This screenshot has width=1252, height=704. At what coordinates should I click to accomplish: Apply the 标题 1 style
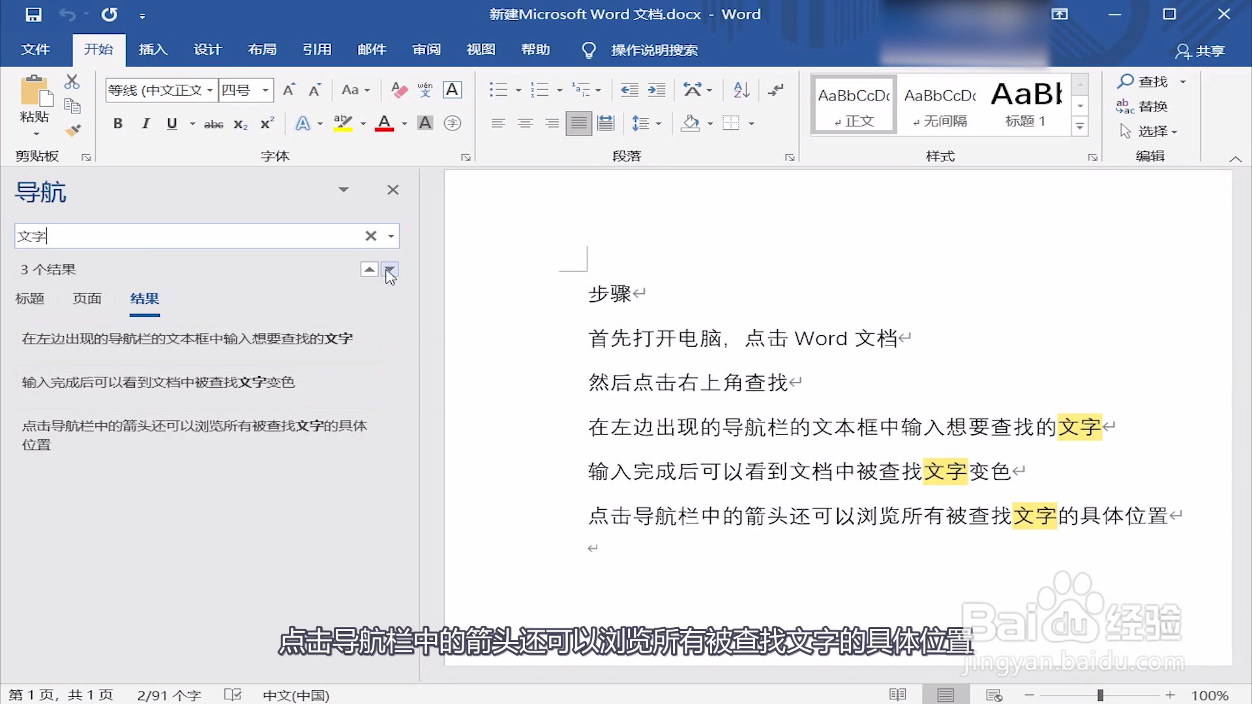click(1026, 104)
